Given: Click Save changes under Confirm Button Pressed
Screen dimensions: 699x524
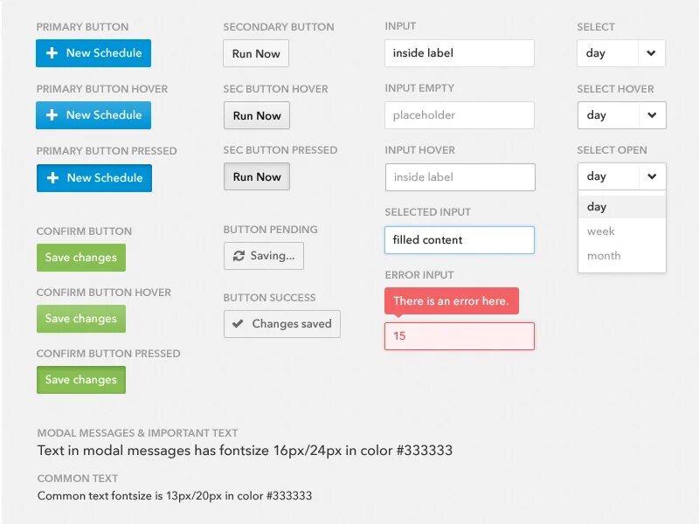Looking at the screenshot, I should click(x=81, y=380).
